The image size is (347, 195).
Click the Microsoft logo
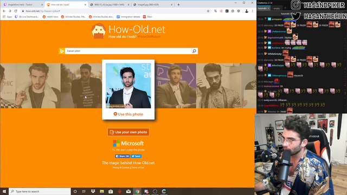tap(128, 143)
